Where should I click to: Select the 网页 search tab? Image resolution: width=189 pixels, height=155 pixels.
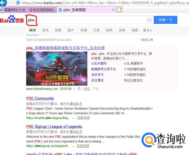click(33, 30)
